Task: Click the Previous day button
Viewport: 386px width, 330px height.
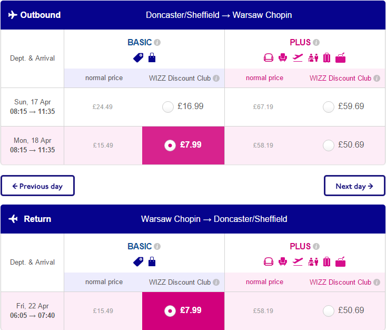Action: coord(38,186)
